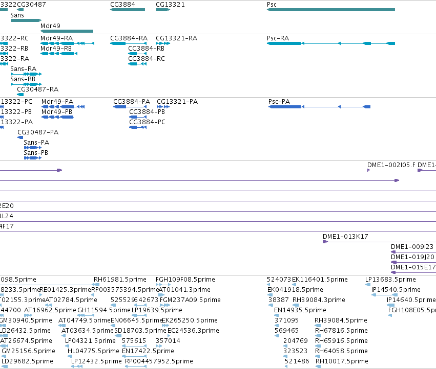Select the IP14540.5prime EST label
This screenshot has width=436, height=369.
tap(396, 290)
